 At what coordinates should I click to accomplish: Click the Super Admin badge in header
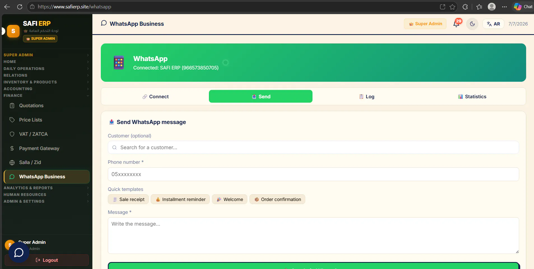click(425, 24)
